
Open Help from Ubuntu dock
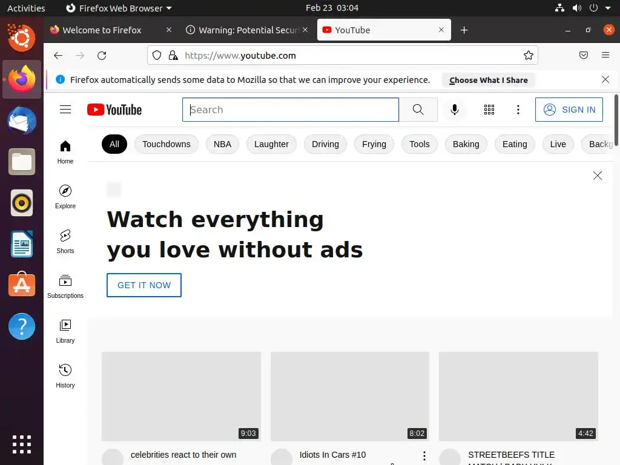pos(22,326)
